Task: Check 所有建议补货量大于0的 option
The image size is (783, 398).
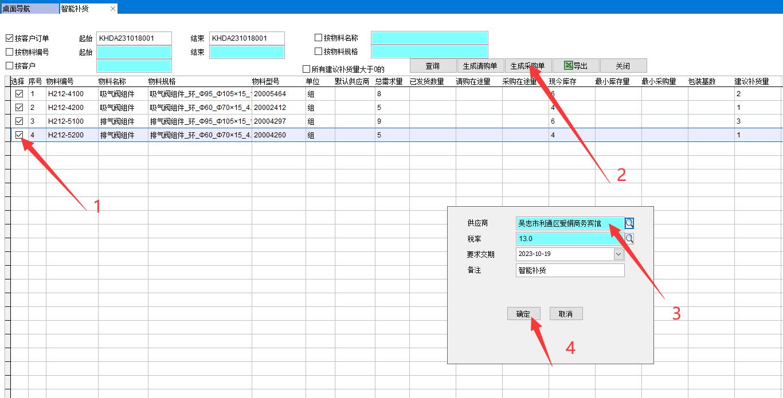Action: pyautogui.click(x=306, y=69)
